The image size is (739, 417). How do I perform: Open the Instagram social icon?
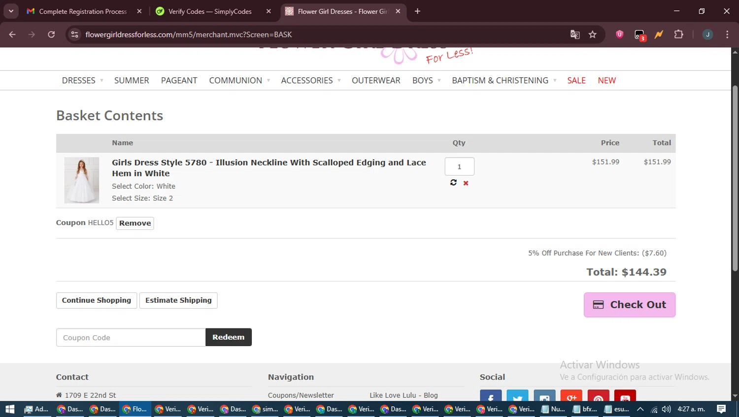tap(544, 395)
